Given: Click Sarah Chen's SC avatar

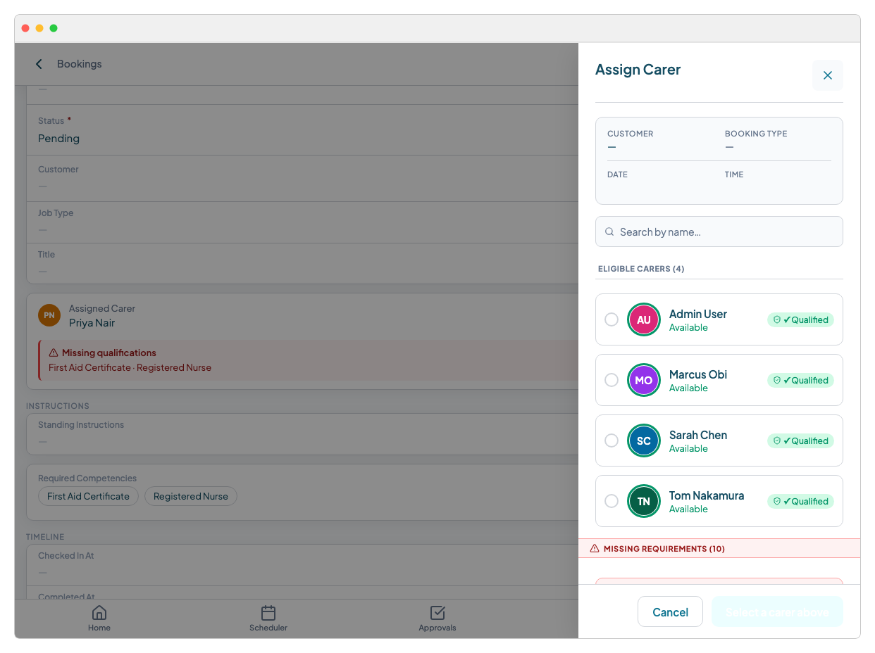Looking at the screenshot, I should pyautogui.click(x=643, y=440).
